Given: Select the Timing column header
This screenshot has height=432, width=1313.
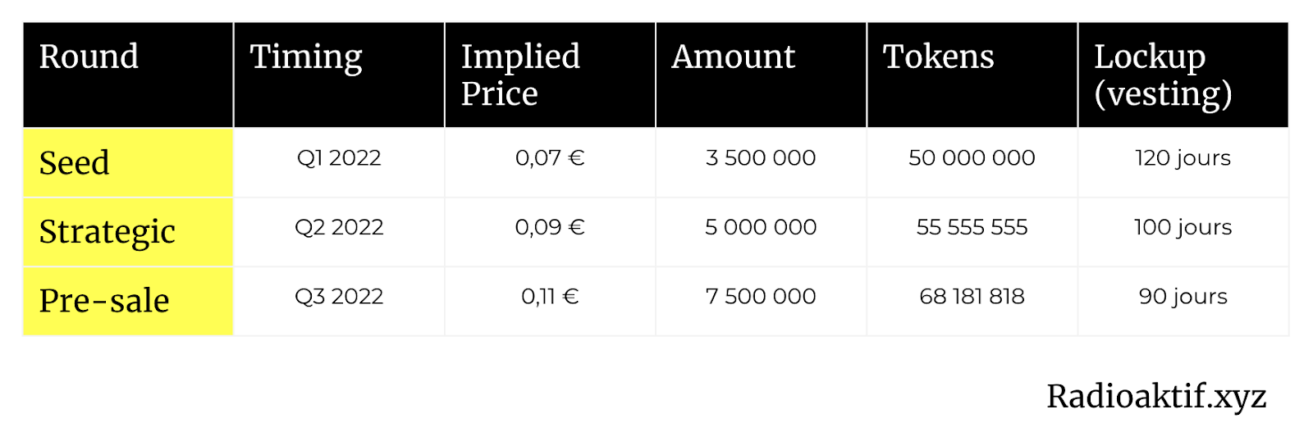Looking at the screenshot, I should 339,75.
